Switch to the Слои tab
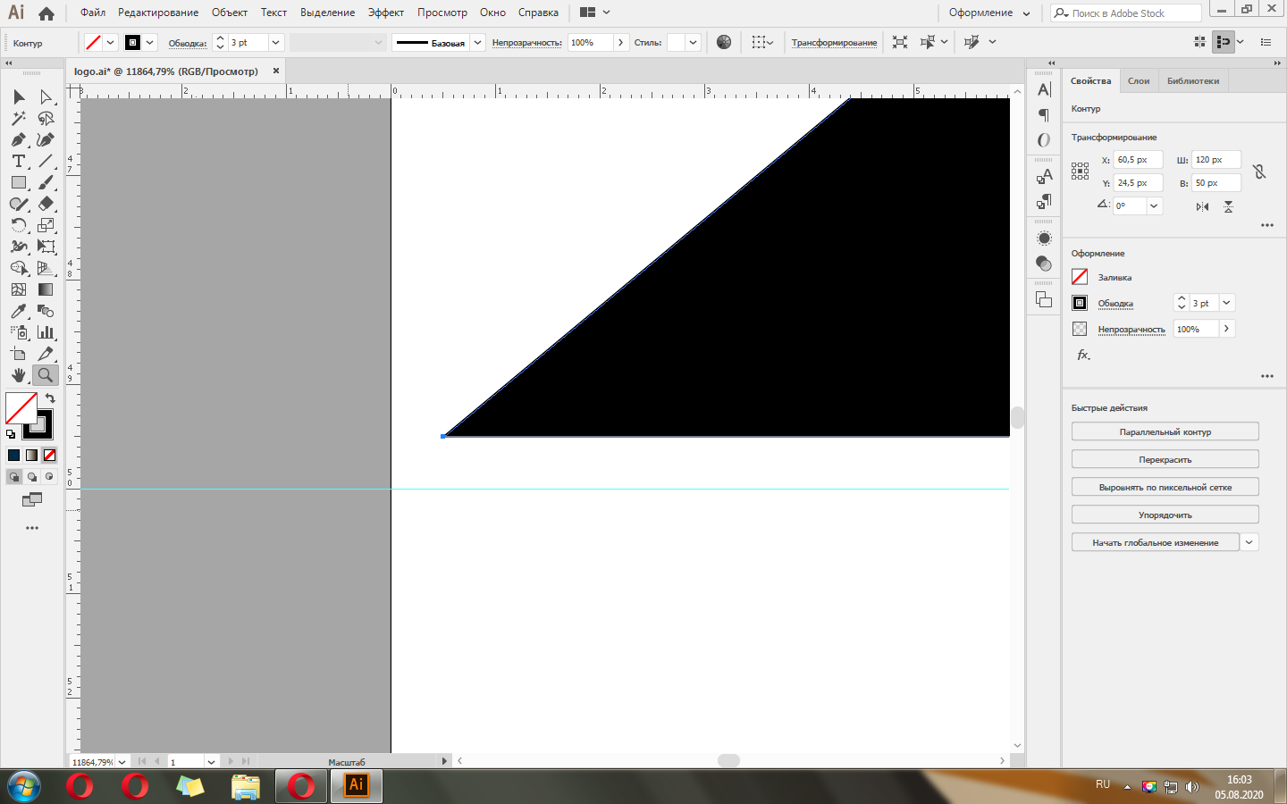The height and width of the screenshot is (804, 1287). coord(1138,81)
